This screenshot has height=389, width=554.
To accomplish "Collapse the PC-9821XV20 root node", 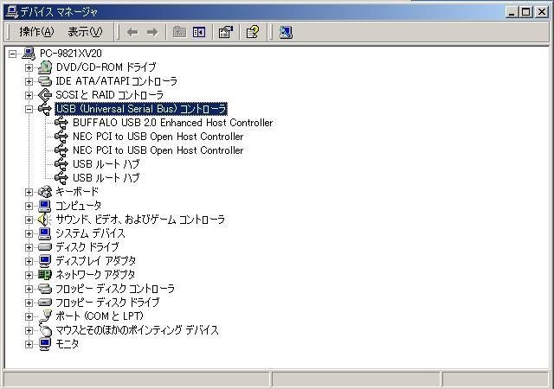I will tap(12, 54).
